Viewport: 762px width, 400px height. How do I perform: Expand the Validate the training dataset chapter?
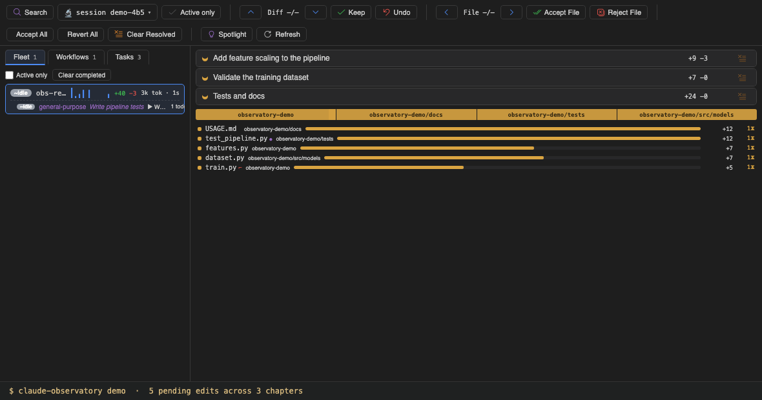click(476, 77)
